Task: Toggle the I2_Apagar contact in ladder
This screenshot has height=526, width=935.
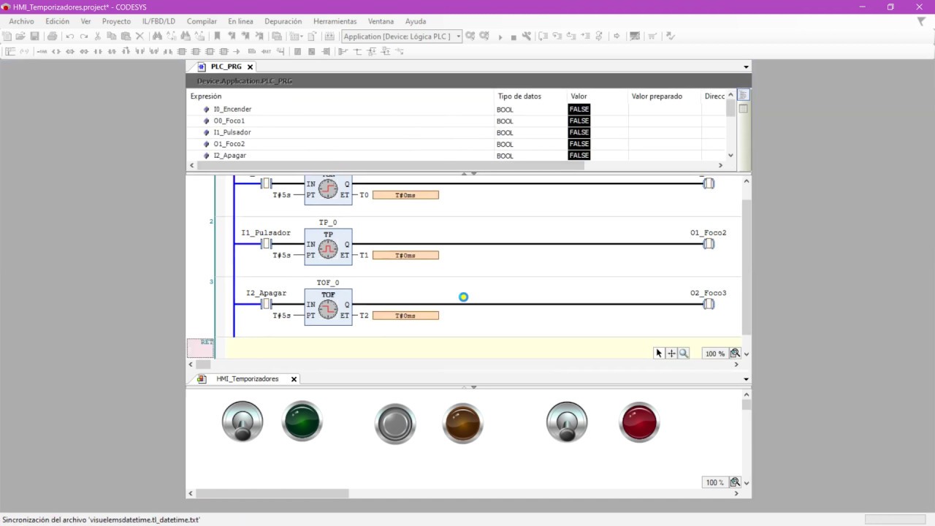Action: 267,304
